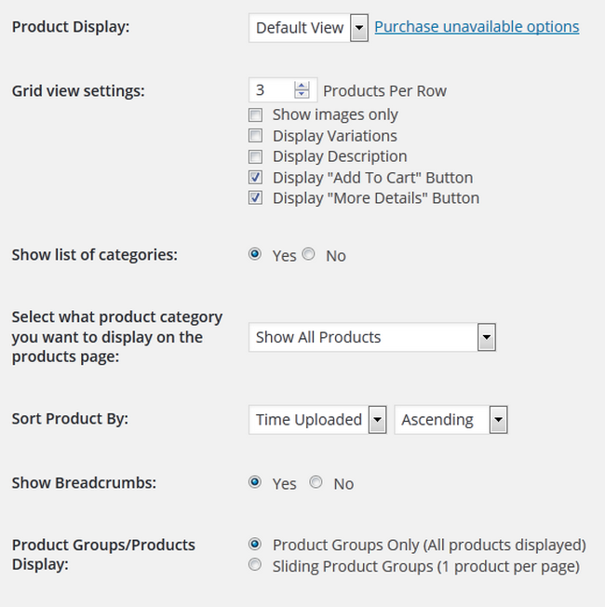Screen dimensions: 605x607
Task: Select No for Show list of categories
Action: (x=308, y=254)
